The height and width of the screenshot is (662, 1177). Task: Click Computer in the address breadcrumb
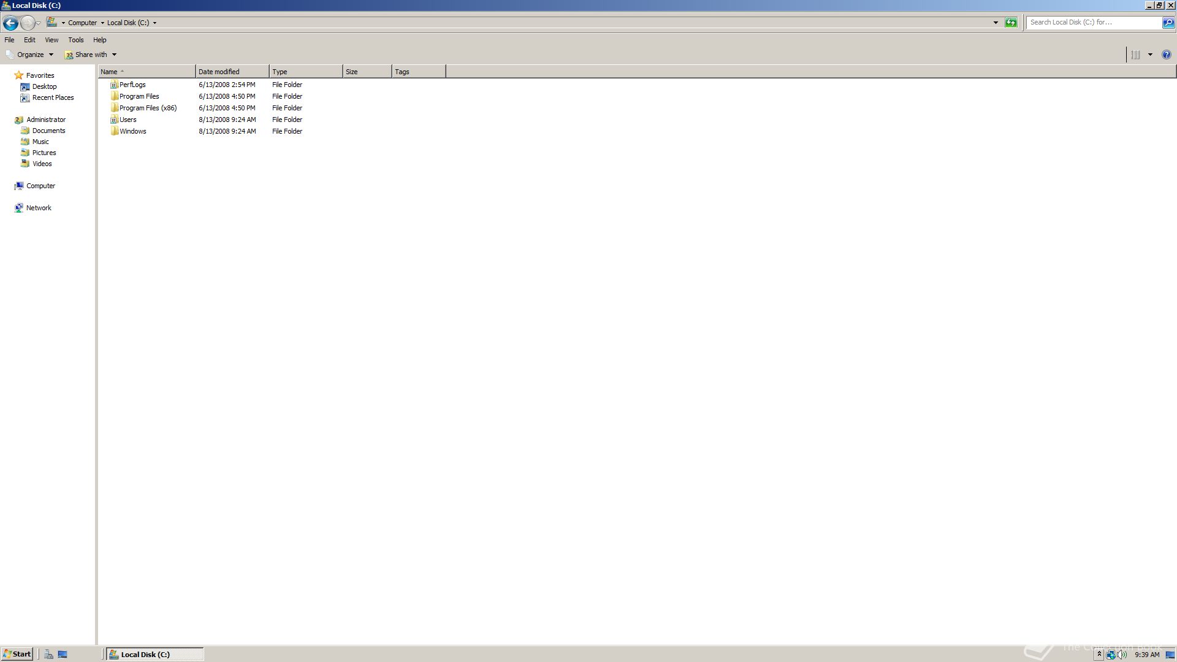82,23
